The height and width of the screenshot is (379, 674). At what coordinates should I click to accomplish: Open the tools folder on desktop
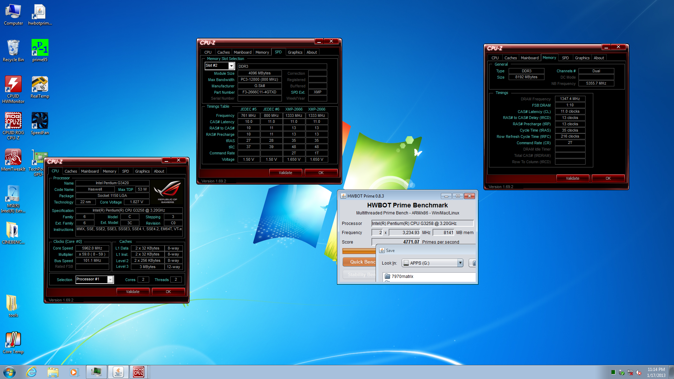[13, 306]
